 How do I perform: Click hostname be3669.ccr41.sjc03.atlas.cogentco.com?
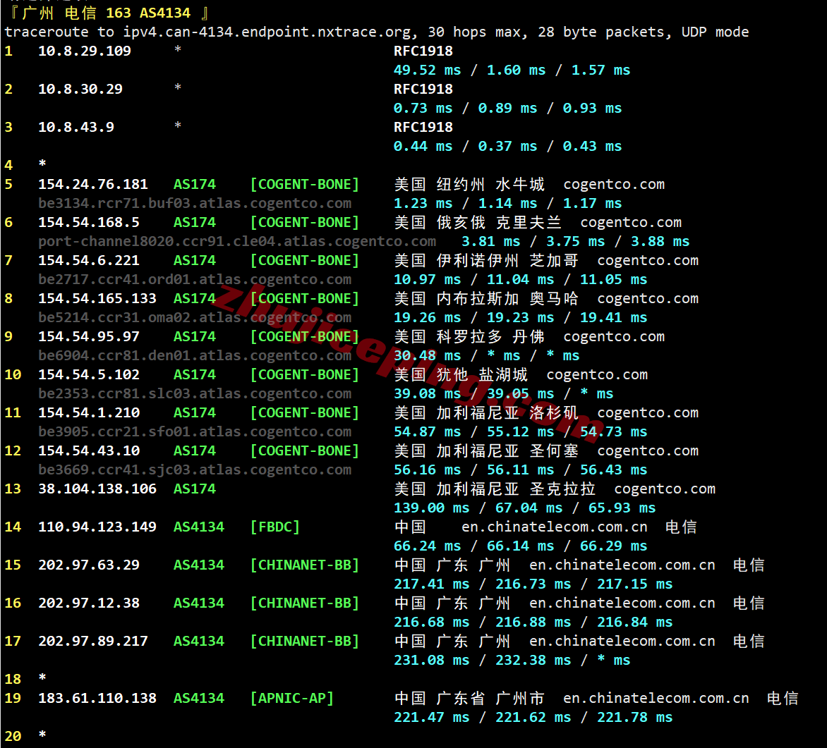(195, 470)
